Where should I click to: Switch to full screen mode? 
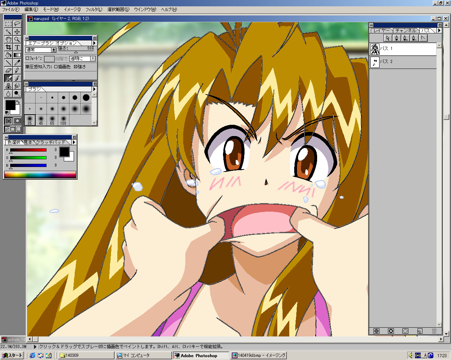click(19, 129)
